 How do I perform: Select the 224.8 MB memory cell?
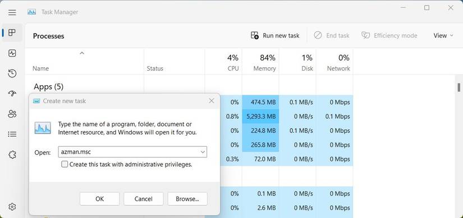[260, 131]
